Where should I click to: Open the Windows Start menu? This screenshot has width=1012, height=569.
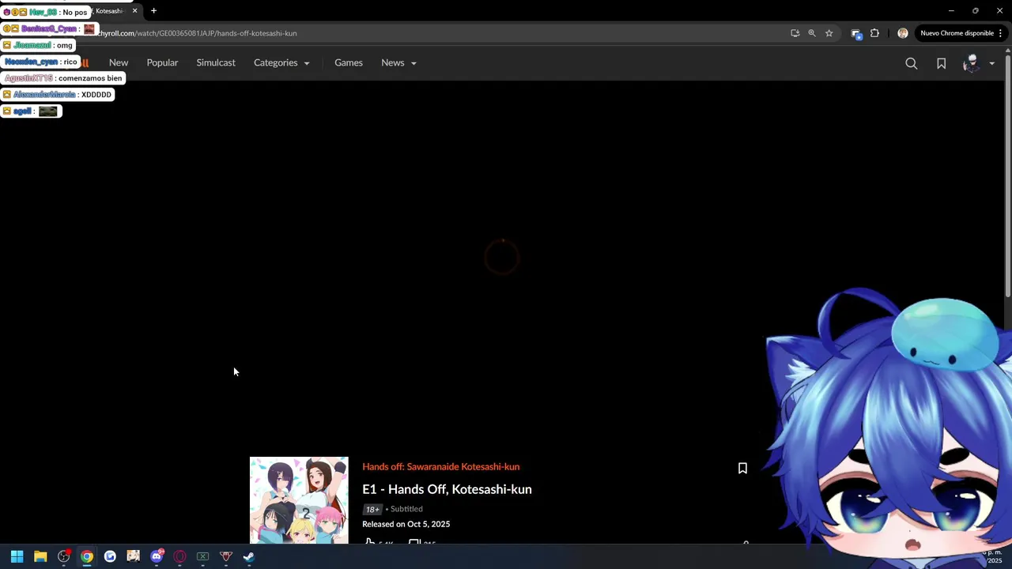[x=17, y=556]
